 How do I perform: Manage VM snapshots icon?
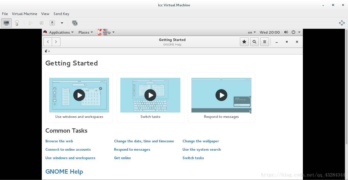(x=75, y=23)
